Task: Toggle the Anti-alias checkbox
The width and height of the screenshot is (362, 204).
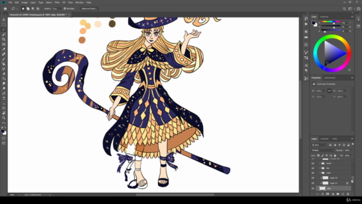Action: tap(65, 8)
